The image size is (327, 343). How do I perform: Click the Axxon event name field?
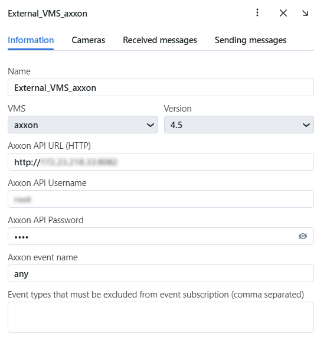point(161,273)
